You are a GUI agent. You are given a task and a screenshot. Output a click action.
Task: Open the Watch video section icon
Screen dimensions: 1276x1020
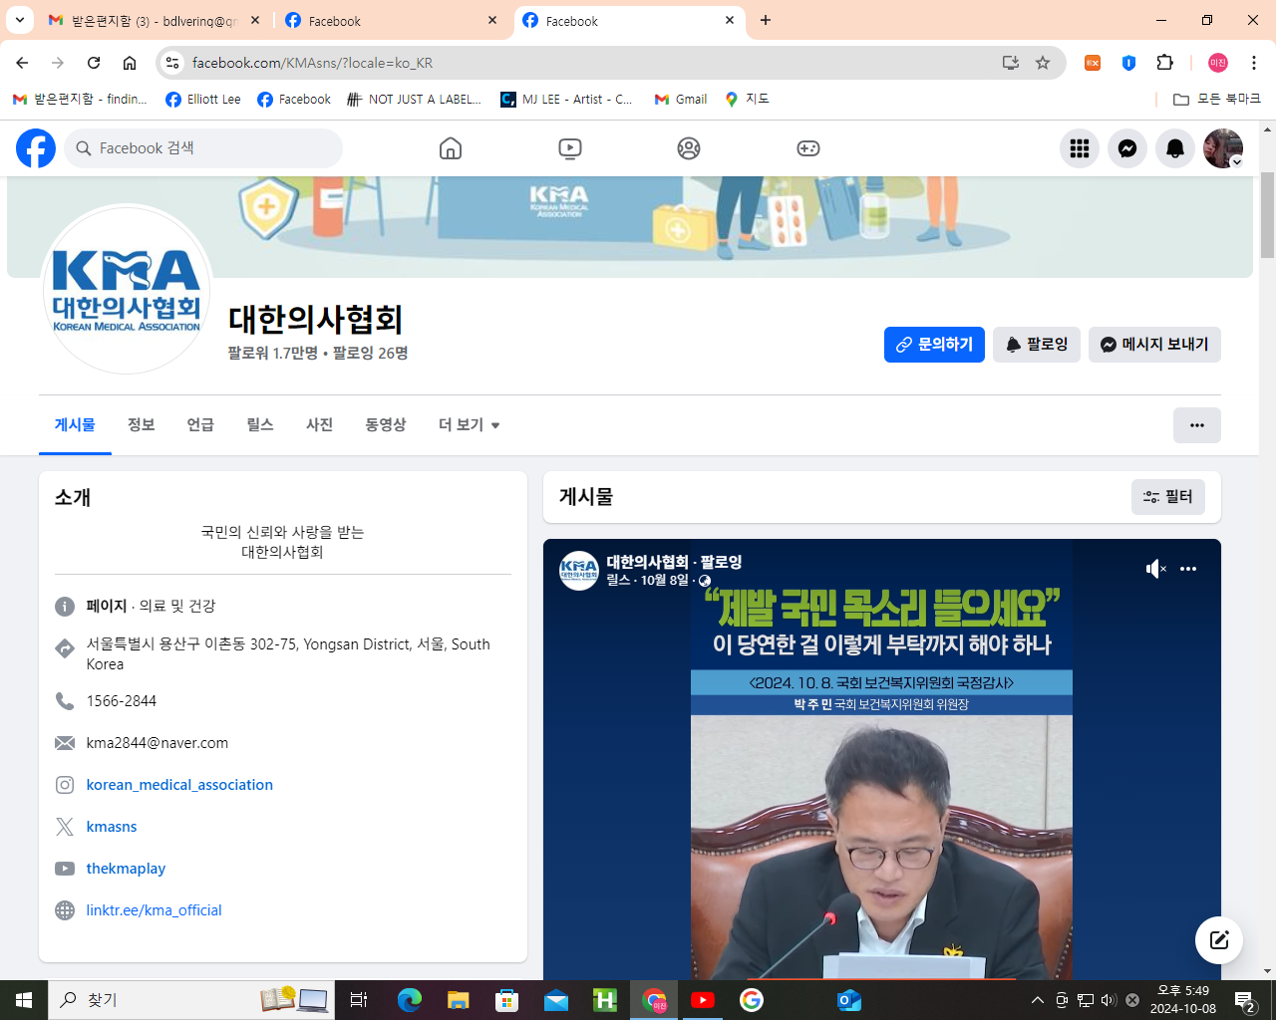[x=569, y=147]
